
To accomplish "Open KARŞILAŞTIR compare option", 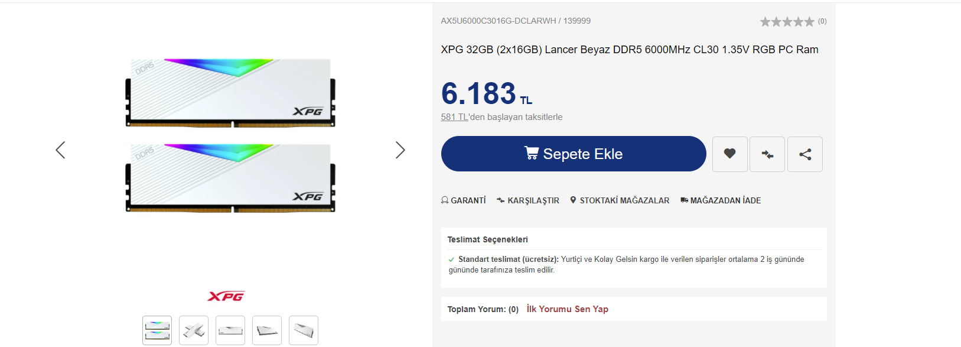I will point(528,200).
